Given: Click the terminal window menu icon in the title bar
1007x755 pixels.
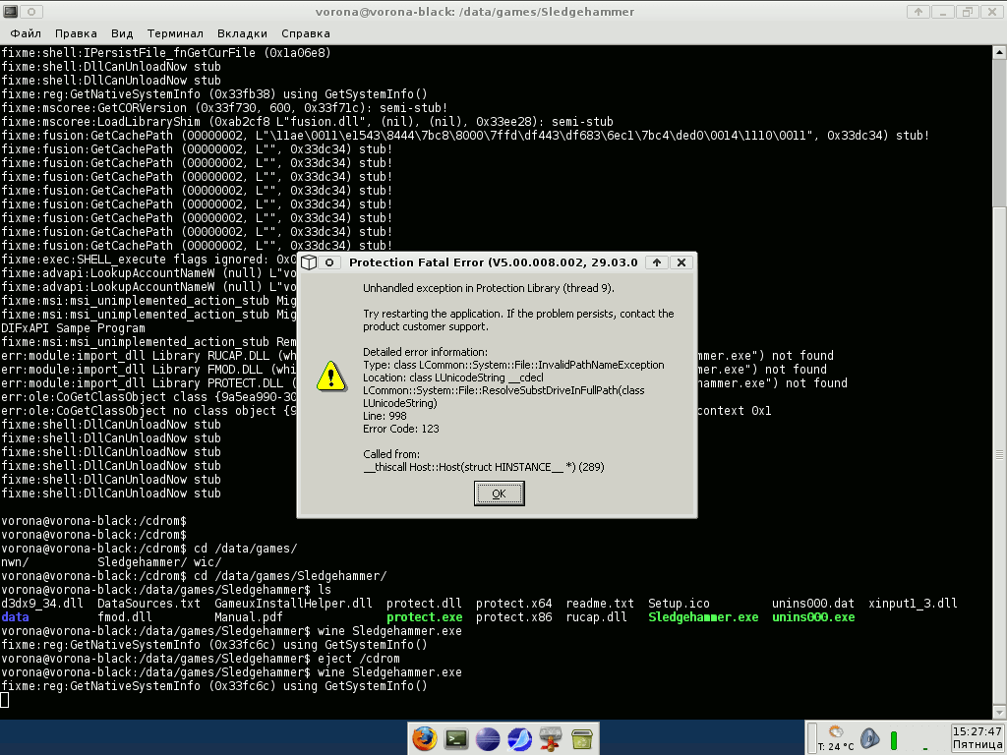Looking at the screenshot, I should tap(11, 12).
